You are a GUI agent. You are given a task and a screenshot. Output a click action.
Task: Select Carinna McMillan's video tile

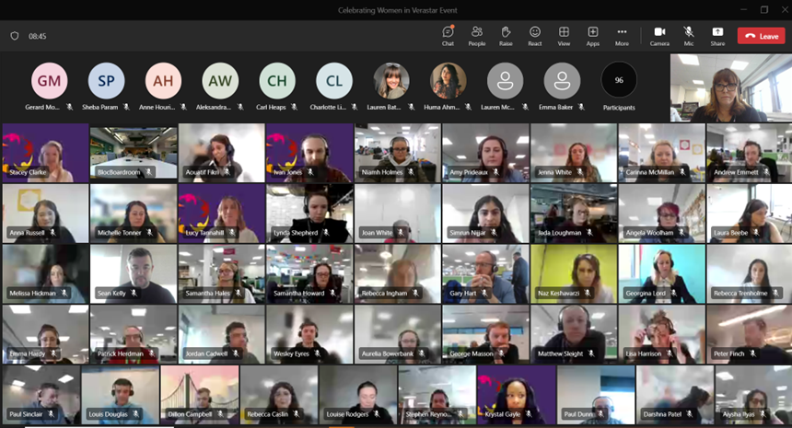point(661,153)
